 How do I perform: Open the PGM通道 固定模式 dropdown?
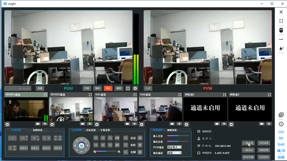[x=174, y=147]
